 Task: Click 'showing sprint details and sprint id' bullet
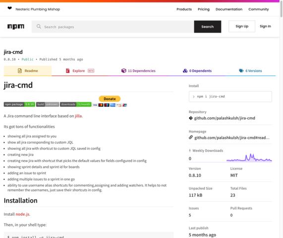pos(43,167)
